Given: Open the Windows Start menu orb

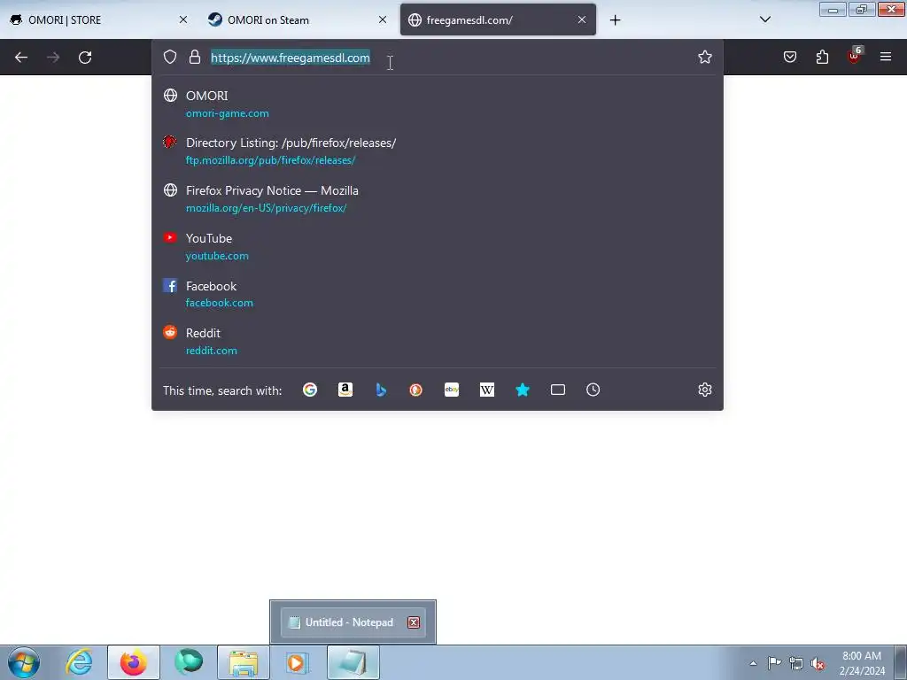Looking at the screenshot, I should [x=24, y=662].
